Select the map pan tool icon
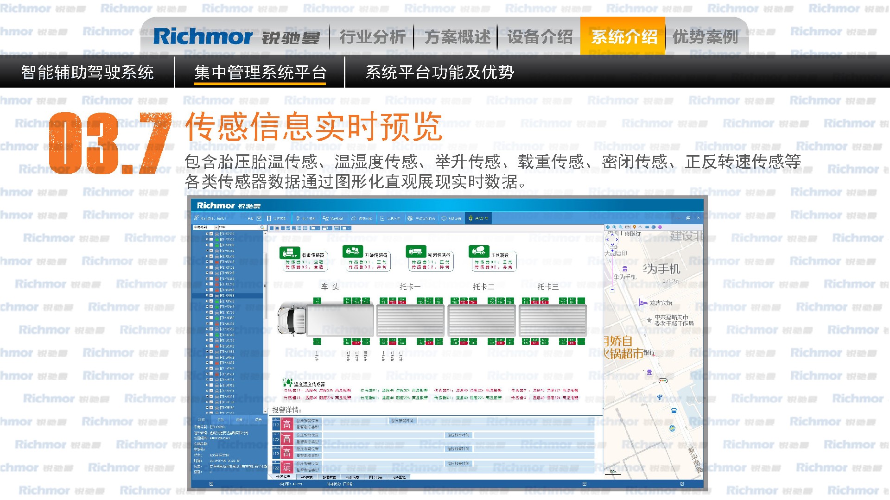Screen dimensions: 890x500 [x=608, y=227]
